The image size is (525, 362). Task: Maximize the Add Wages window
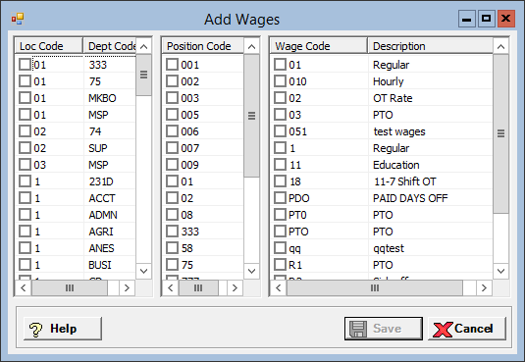(486, 19)
